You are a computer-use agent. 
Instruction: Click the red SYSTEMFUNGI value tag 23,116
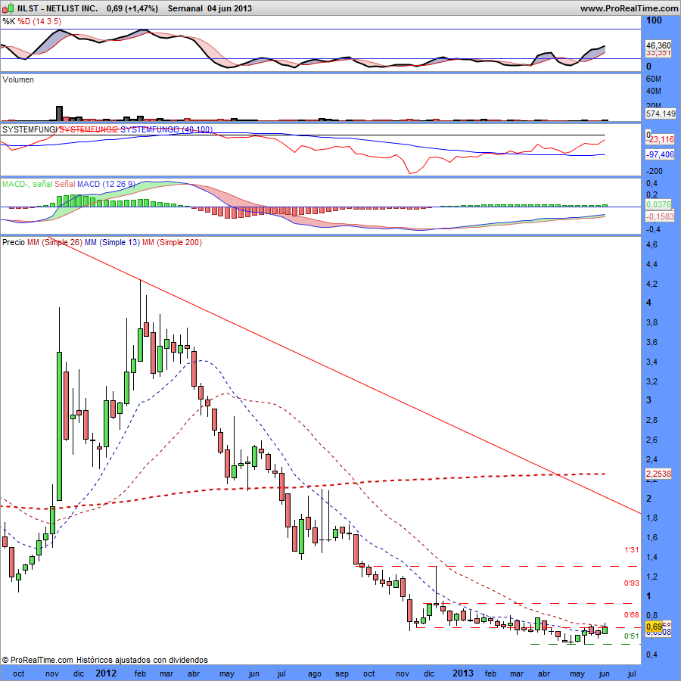tap(661, 139)
